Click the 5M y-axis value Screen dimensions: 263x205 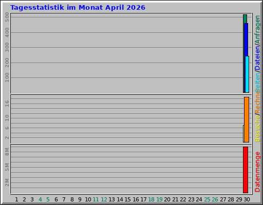pos(7,167)
